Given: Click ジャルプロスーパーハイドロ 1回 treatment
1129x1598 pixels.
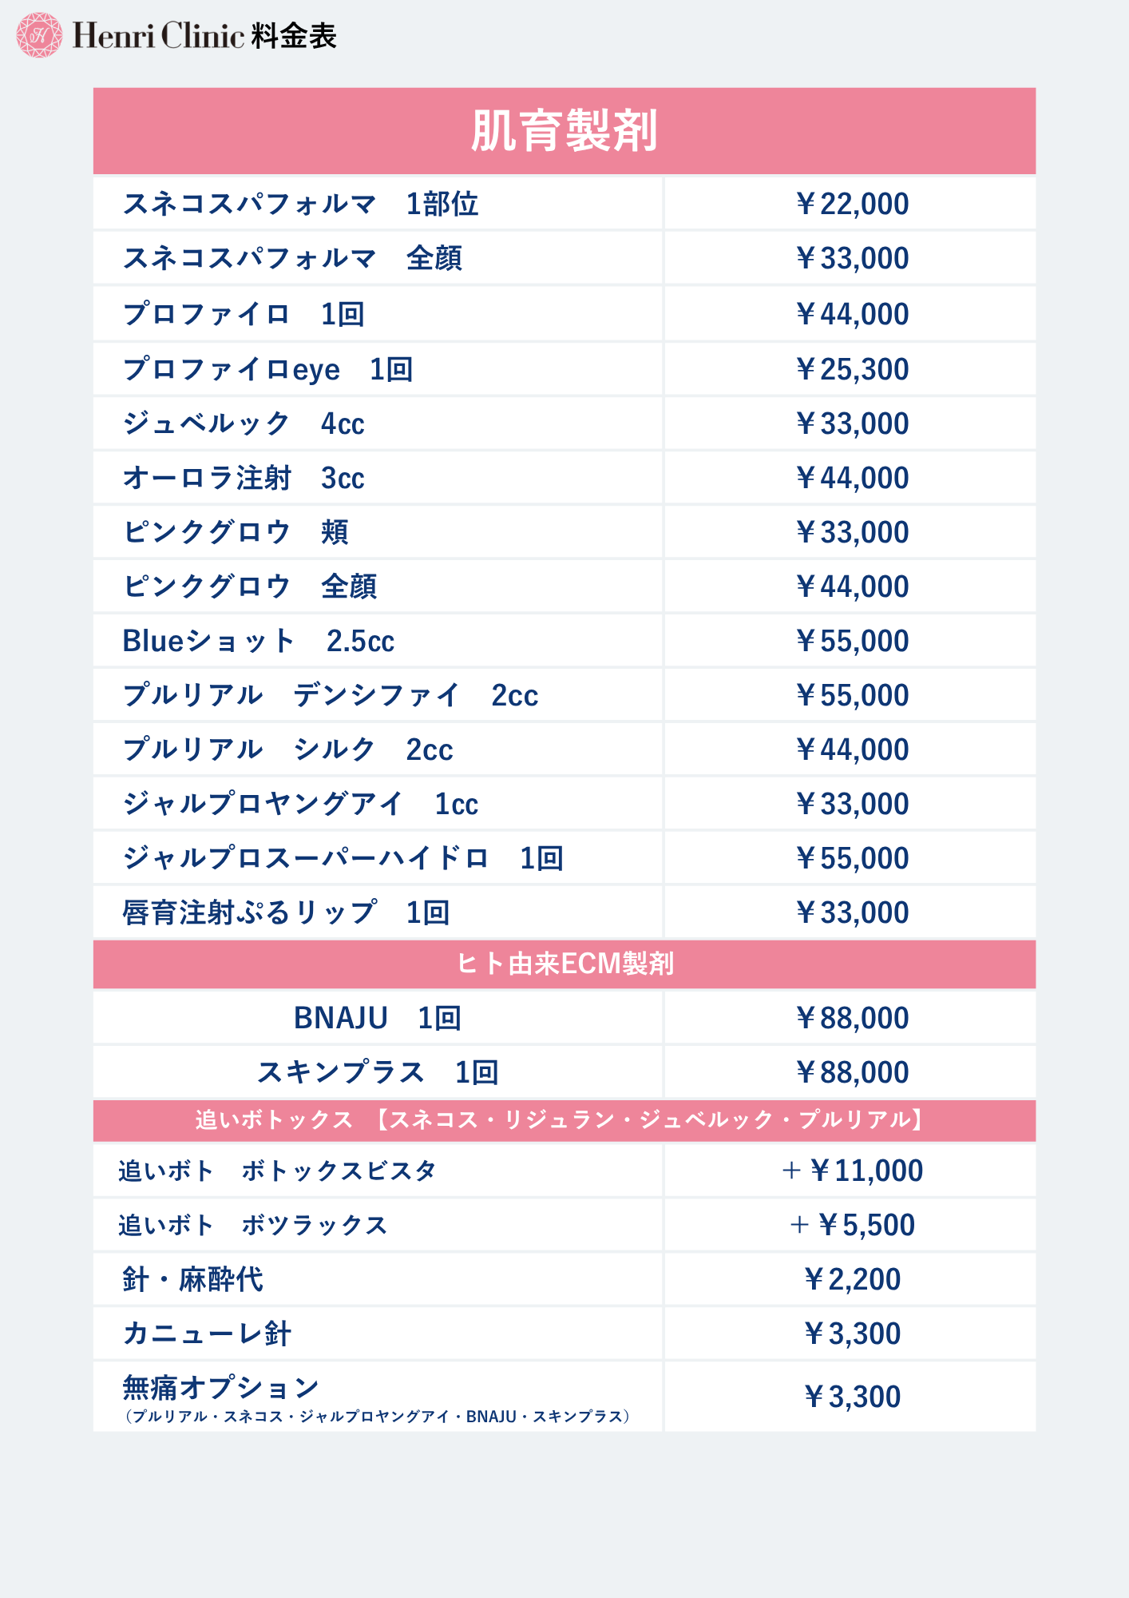Looking at the screenshot, I should pos(343,858).
